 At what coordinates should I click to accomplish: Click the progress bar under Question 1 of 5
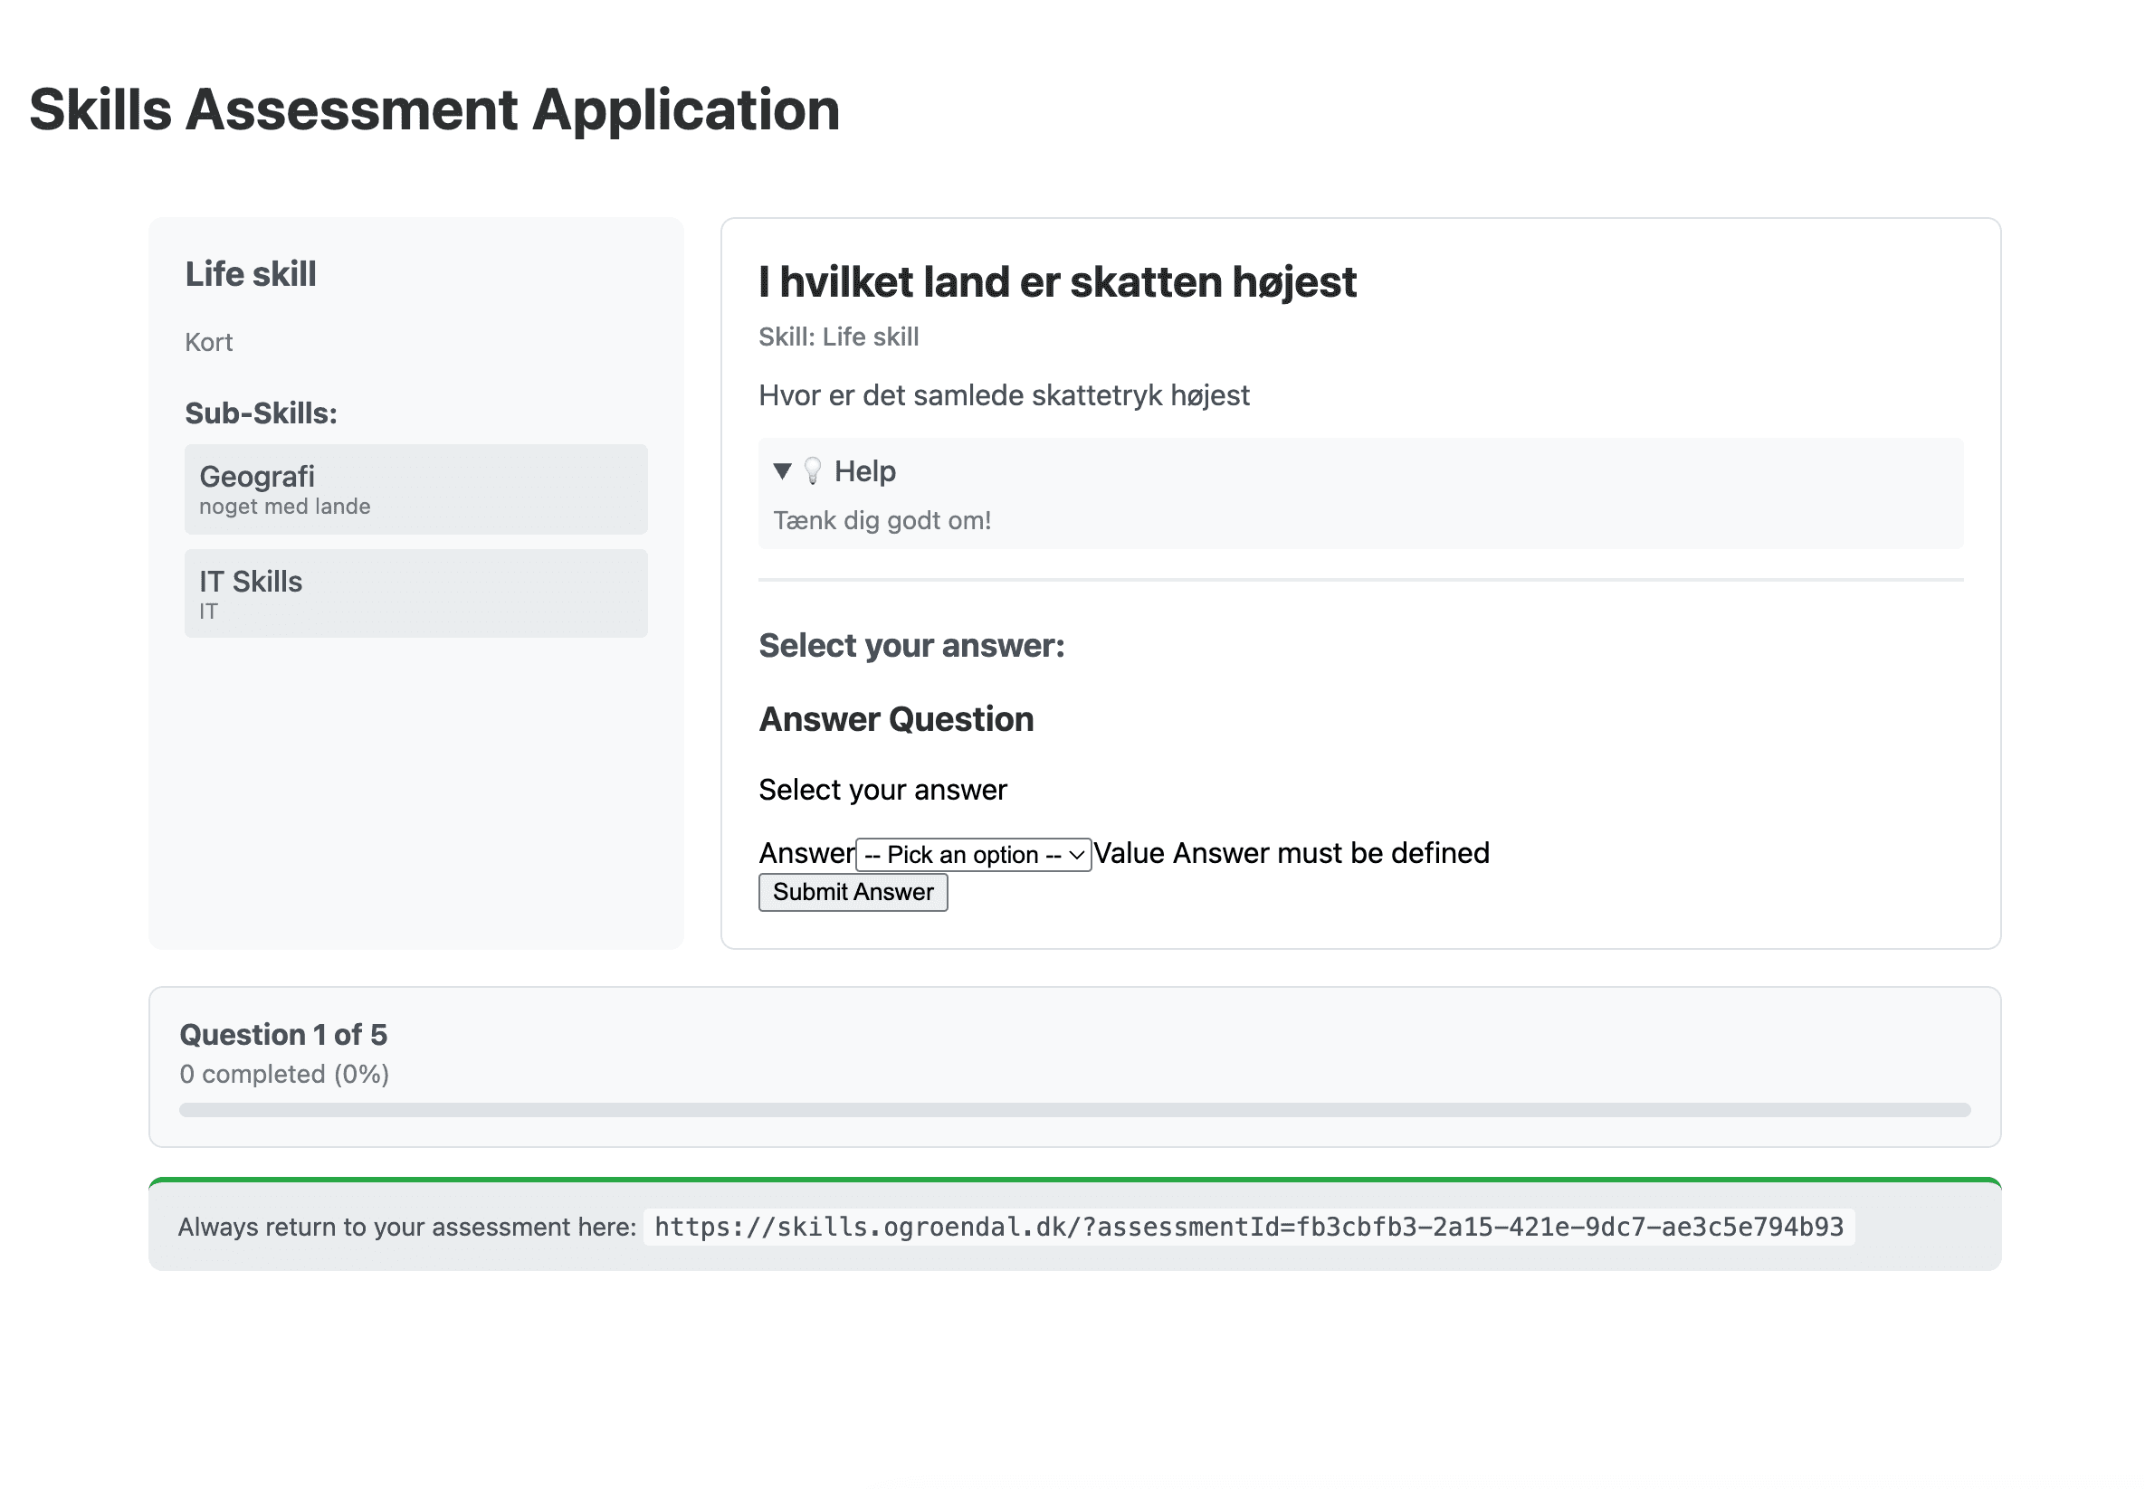1073,1110
